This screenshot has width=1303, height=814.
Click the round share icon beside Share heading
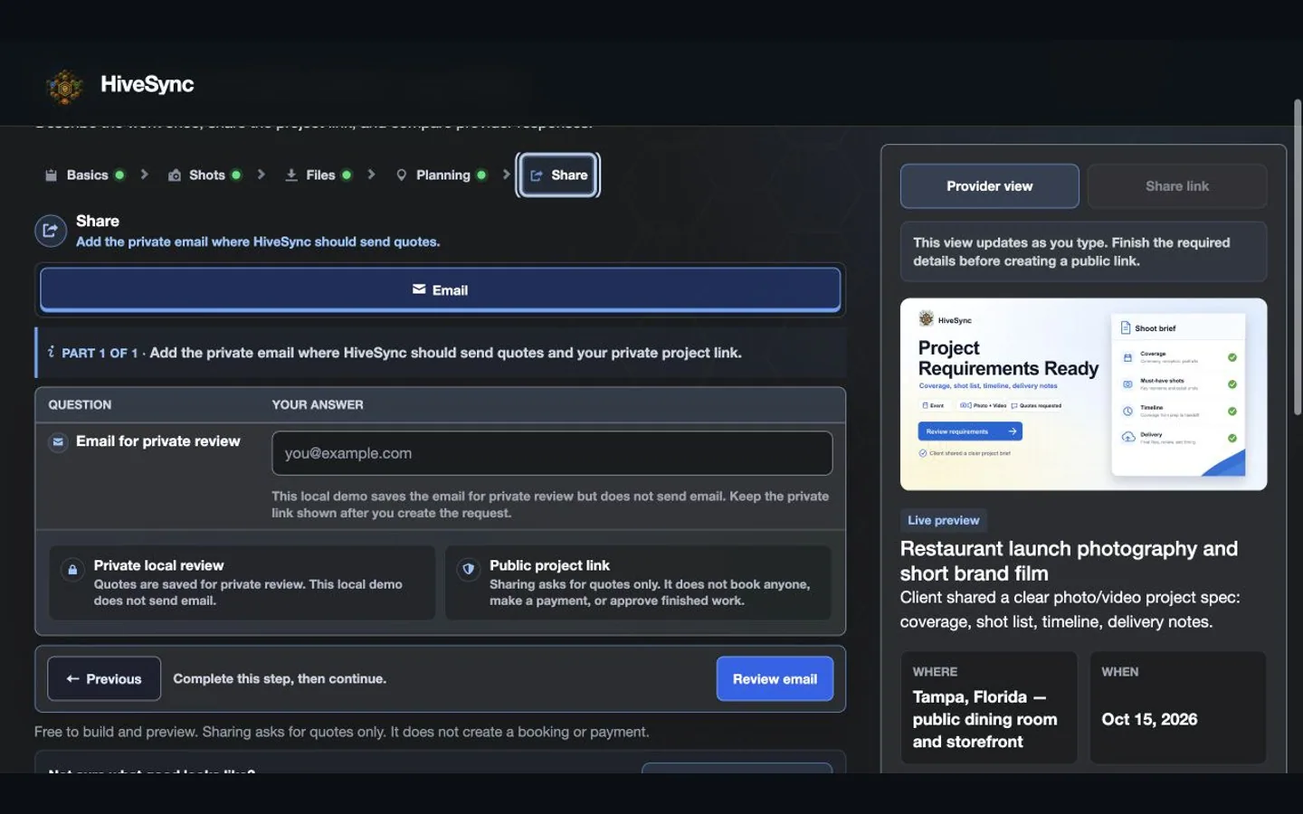point(51,231)
